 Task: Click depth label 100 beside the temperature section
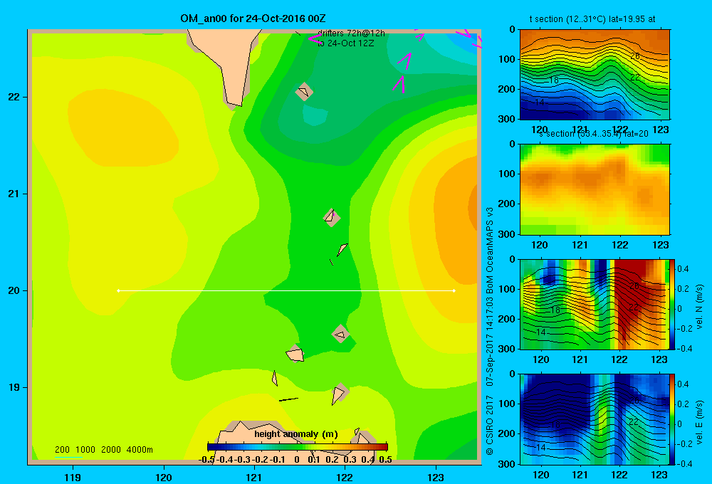pyautogui.click(x=508, y=60)
